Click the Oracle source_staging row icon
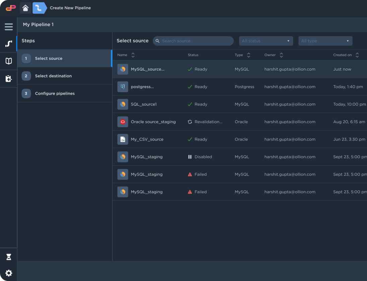 pyautogui.click(x=123, y=122)
